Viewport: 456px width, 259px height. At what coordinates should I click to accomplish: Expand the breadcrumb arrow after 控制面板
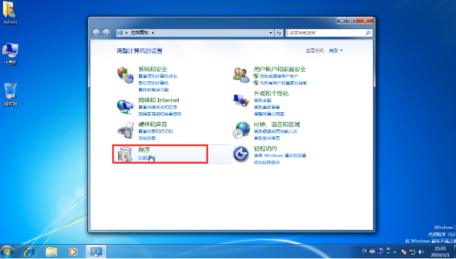pyautogui.click(x=153, y=33)
